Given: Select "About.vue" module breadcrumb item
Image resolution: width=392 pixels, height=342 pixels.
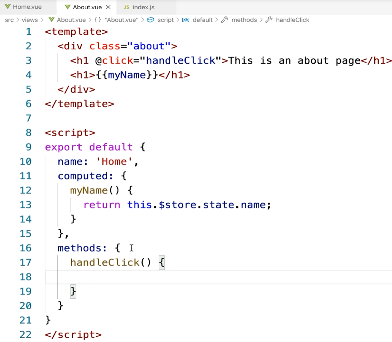Looking at the screenshot, I should 121,20.
